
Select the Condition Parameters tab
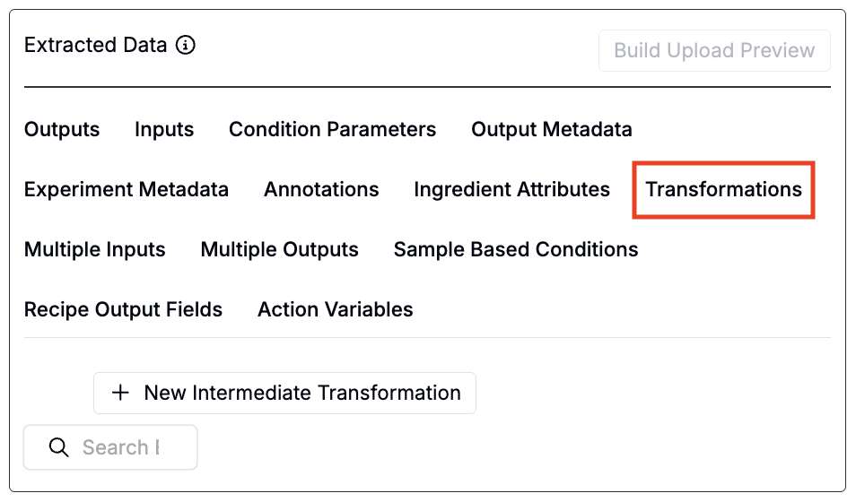[332, 129]
